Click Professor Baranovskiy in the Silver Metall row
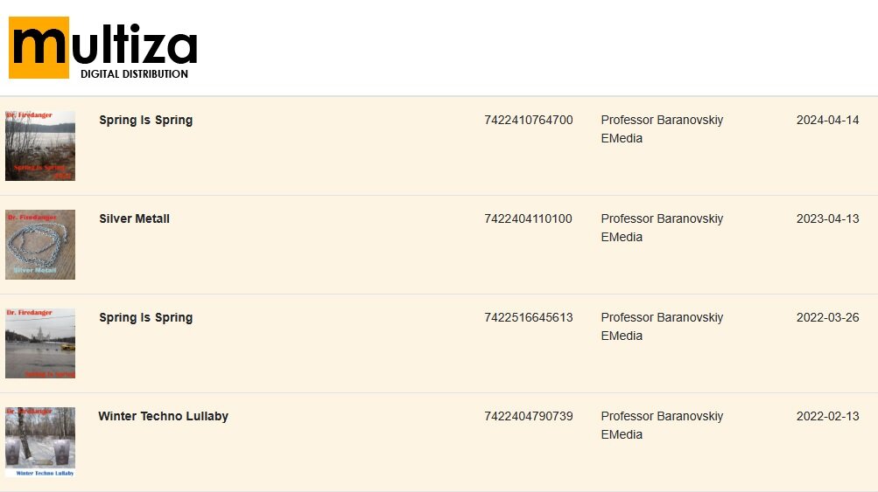 click(662, 218)
